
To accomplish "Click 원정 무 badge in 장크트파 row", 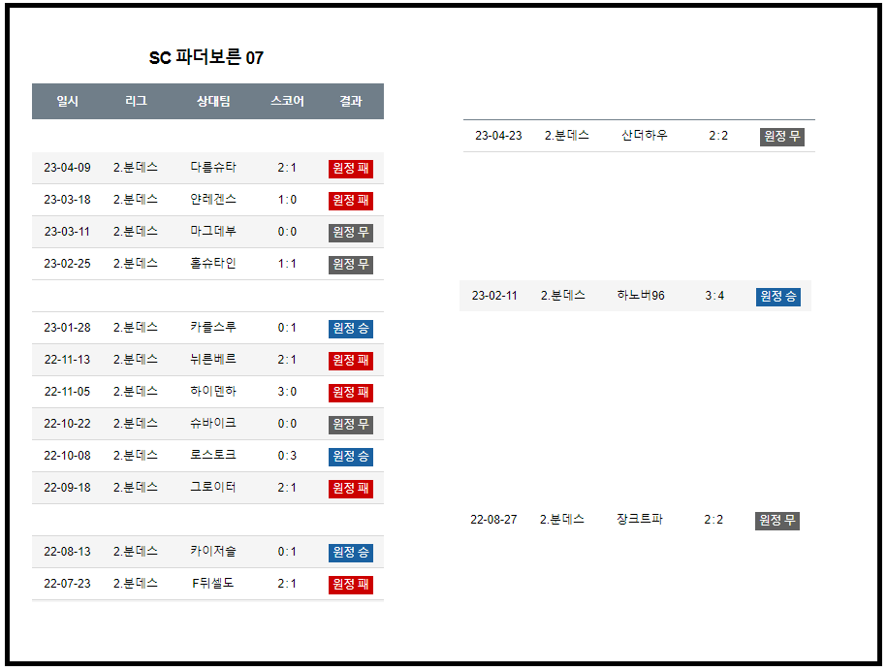I will 776,521.
